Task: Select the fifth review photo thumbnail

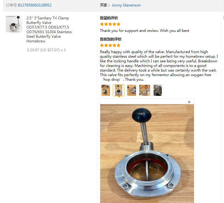Action: [158, 90]
